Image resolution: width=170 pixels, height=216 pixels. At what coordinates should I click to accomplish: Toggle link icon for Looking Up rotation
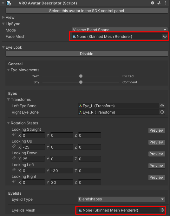click(x=14, y=146)
